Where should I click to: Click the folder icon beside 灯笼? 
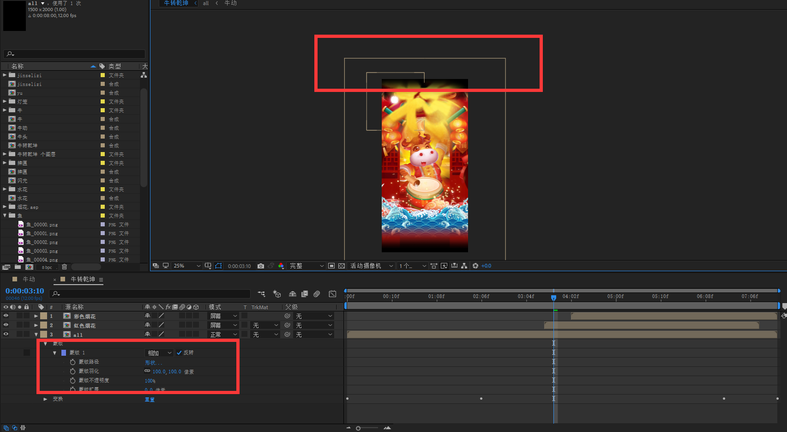pyautogui.click(x=12, y=101)
